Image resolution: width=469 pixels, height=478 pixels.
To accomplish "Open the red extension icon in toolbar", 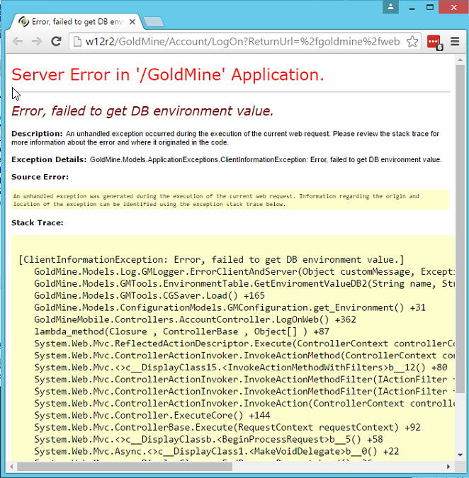I will click(x=434, y=42).
